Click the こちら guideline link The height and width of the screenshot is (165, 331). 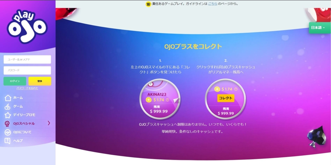coord(213,4)
